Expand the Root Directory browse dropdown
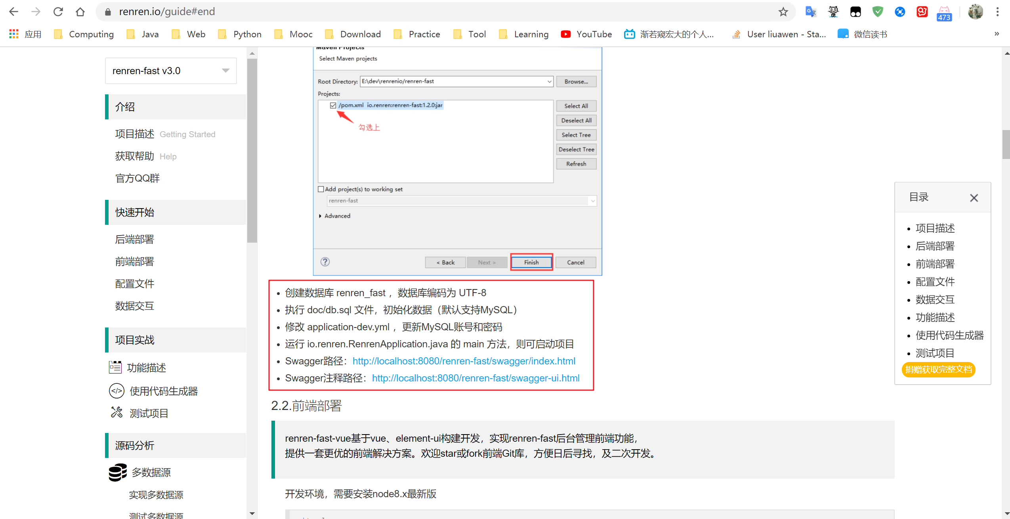1010x519 pixels. pyautogui.click(x=548, y=81)
